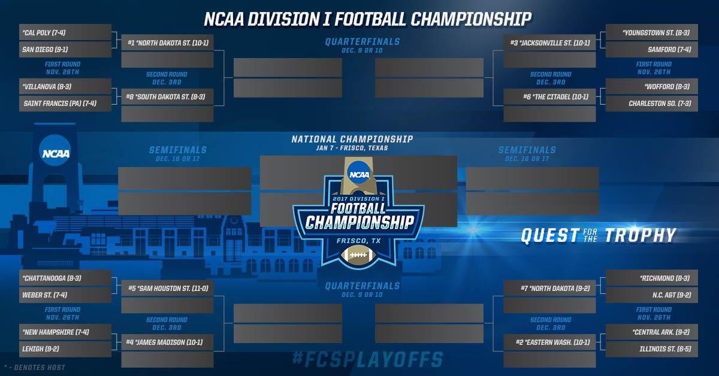
Task: Select the Cal Poly (7-4) team box
Action: (x=66, y=32)
